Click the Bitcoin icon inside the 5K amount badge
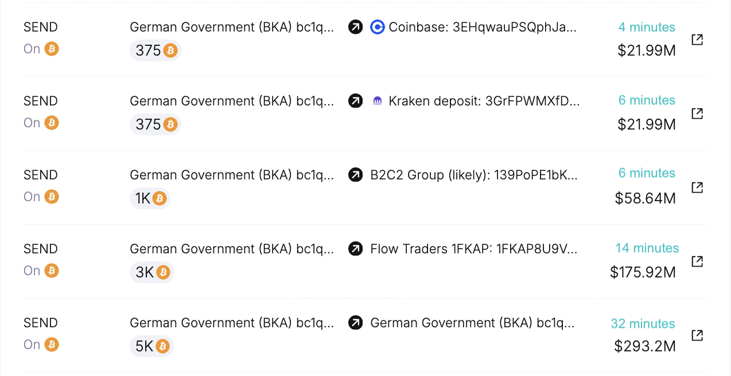731x376 pixels. click(162, 346)
